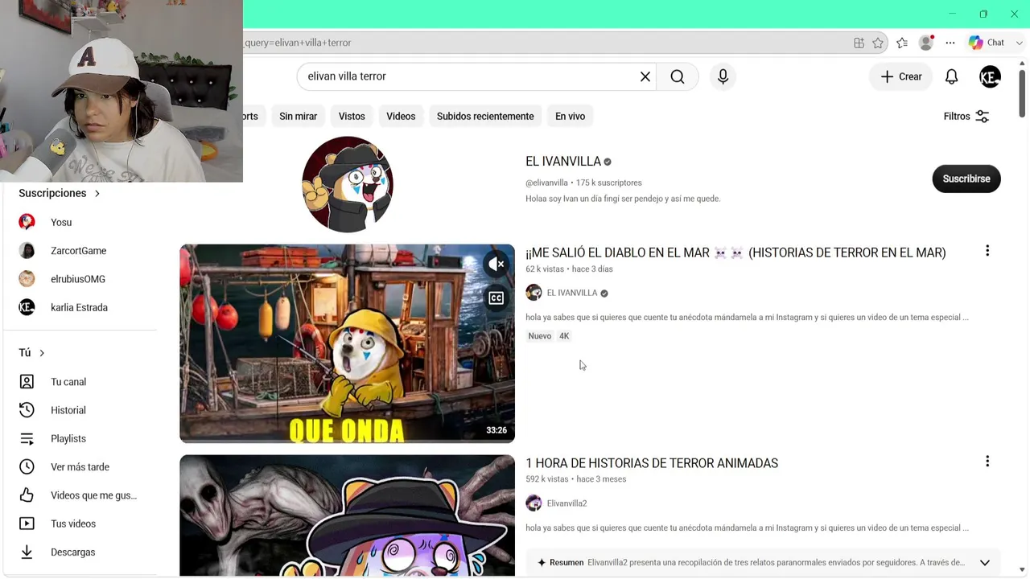This screenshot has height=579, width=1030.
Task: Open the YouTube notifications bell
Action: tap(951, 76)
